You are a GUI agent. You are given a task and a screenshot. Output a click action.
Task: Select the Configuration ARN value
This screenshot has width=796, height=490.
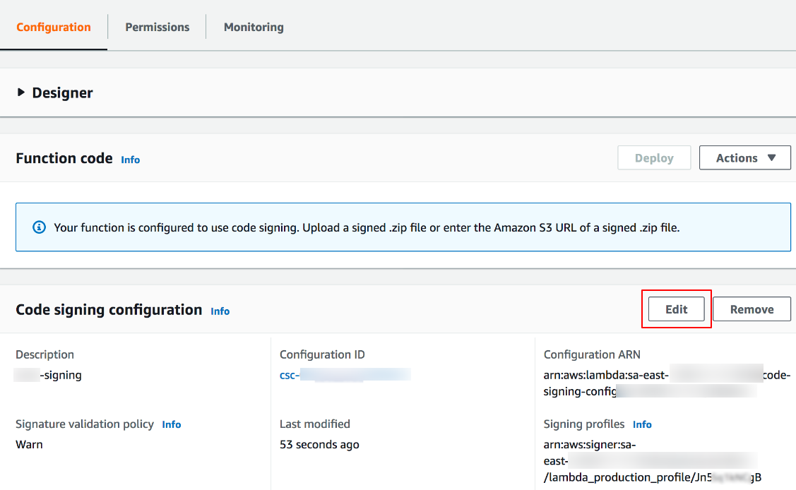[665, 383]
